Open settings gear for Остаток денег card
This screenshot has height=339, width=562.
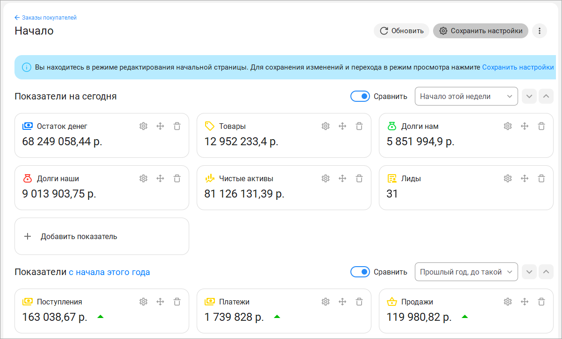[x=143, y=126]
